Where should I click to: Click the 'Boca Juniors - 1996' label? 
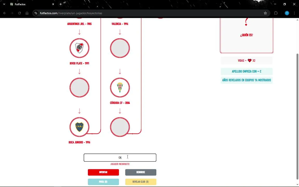coord(79,142)
